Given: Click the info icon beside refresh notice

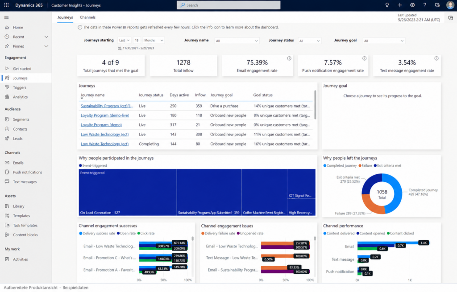Looking at the screenshot, I should [x=79, y=27].
